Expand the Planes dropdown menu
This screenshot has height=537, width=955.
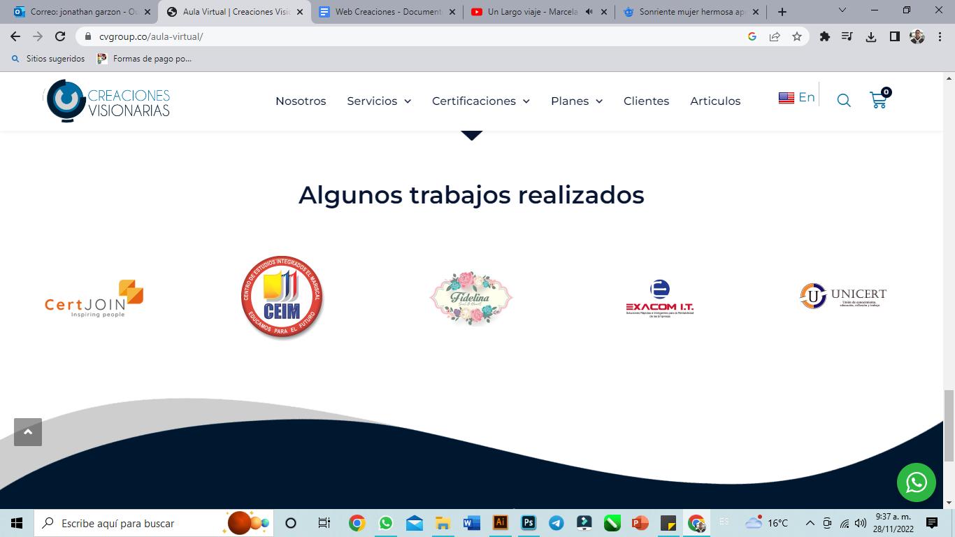click(577, 101)
